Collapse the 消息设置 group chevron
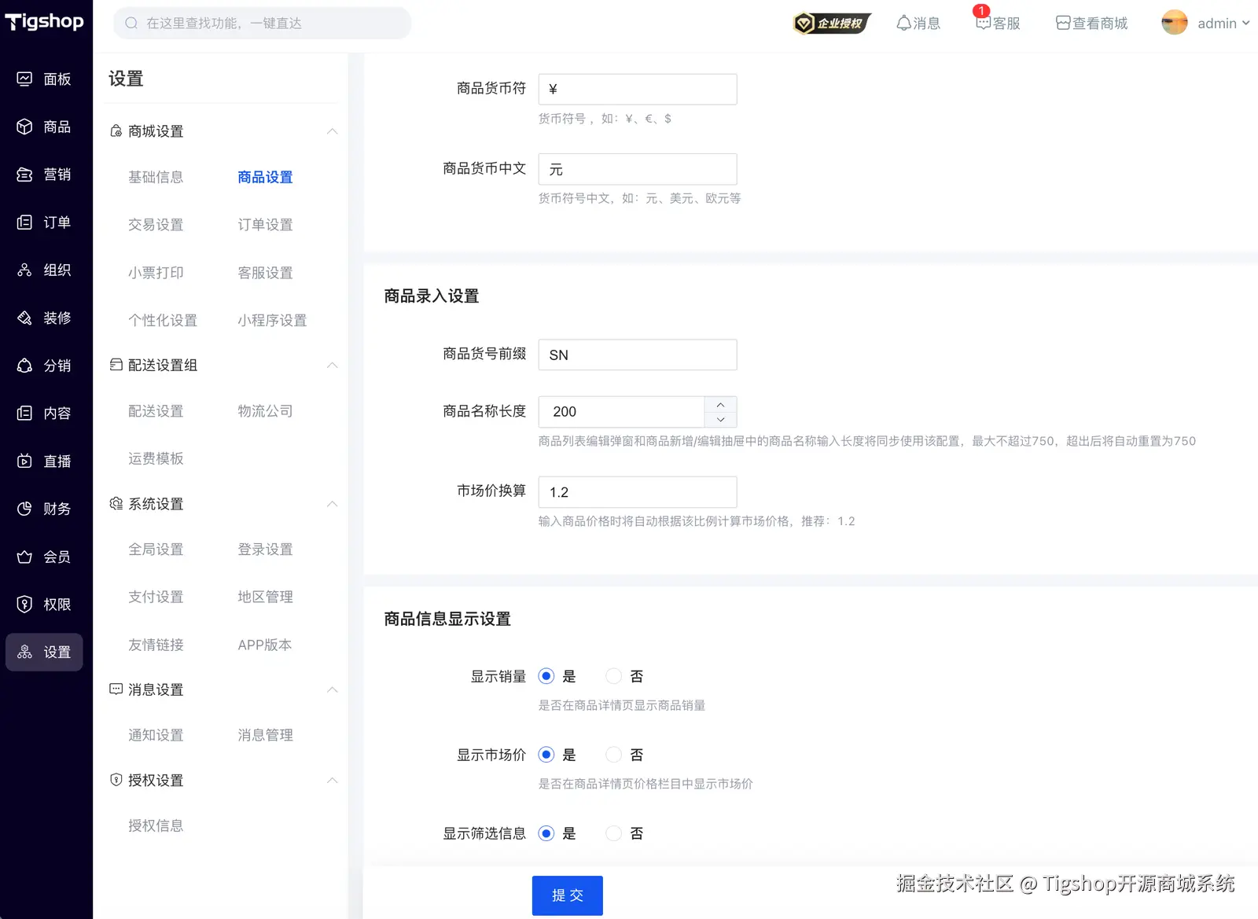 (333, 689)
